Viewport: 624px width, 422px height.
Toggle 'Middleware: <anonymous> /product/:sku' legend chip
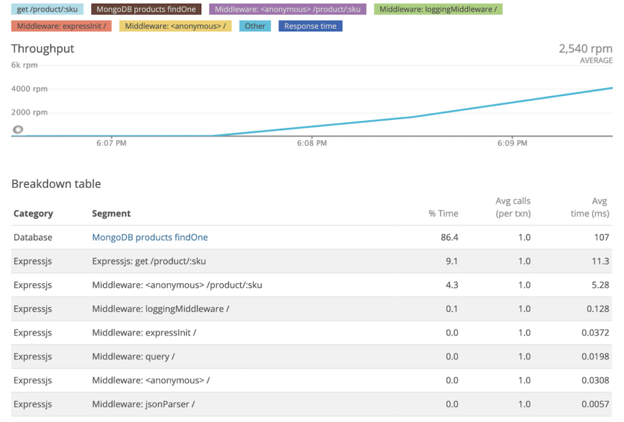288,9
